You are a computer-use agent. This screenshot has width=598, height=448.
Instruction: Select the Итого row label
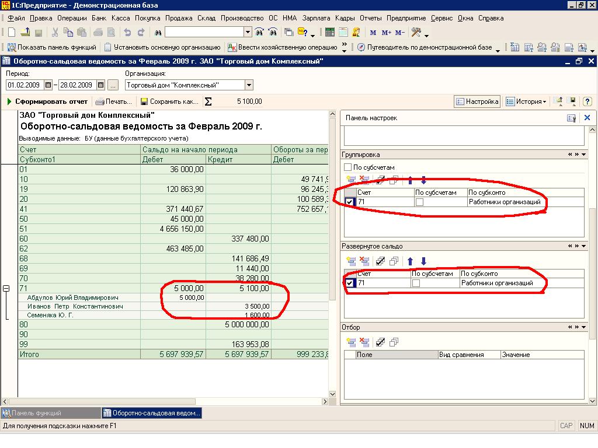(29, 354)
